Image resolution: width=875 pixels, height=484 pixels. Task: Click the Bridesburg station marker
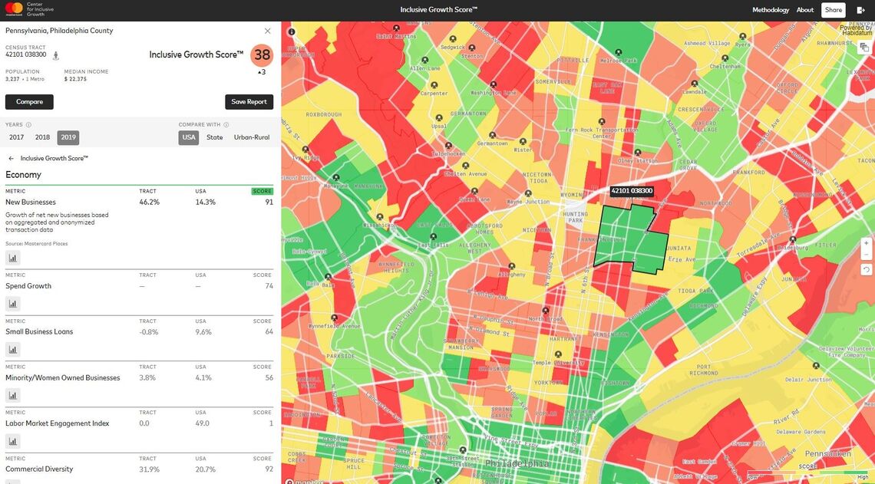pyautogui.click(x=792, y=239)
